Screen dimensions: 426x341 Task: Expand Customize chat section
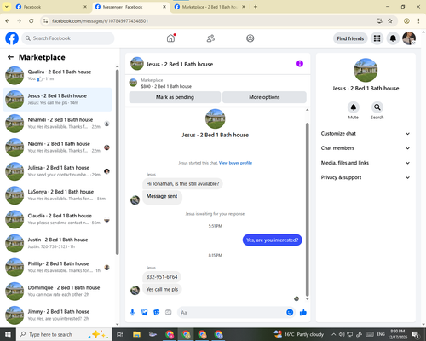coord(366,134)
